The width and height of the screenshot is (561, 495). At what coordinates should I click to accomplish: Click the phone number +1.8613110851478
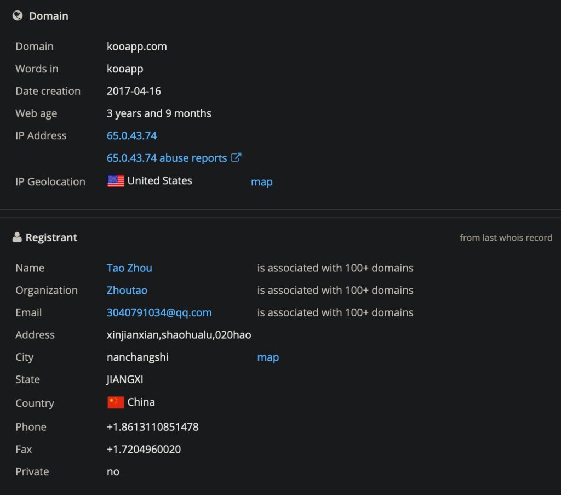pyautogui.click(x=152, y=427)
